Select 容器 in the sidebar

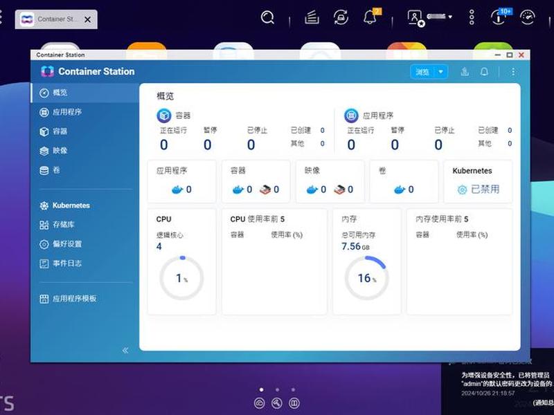click(84, 131)
